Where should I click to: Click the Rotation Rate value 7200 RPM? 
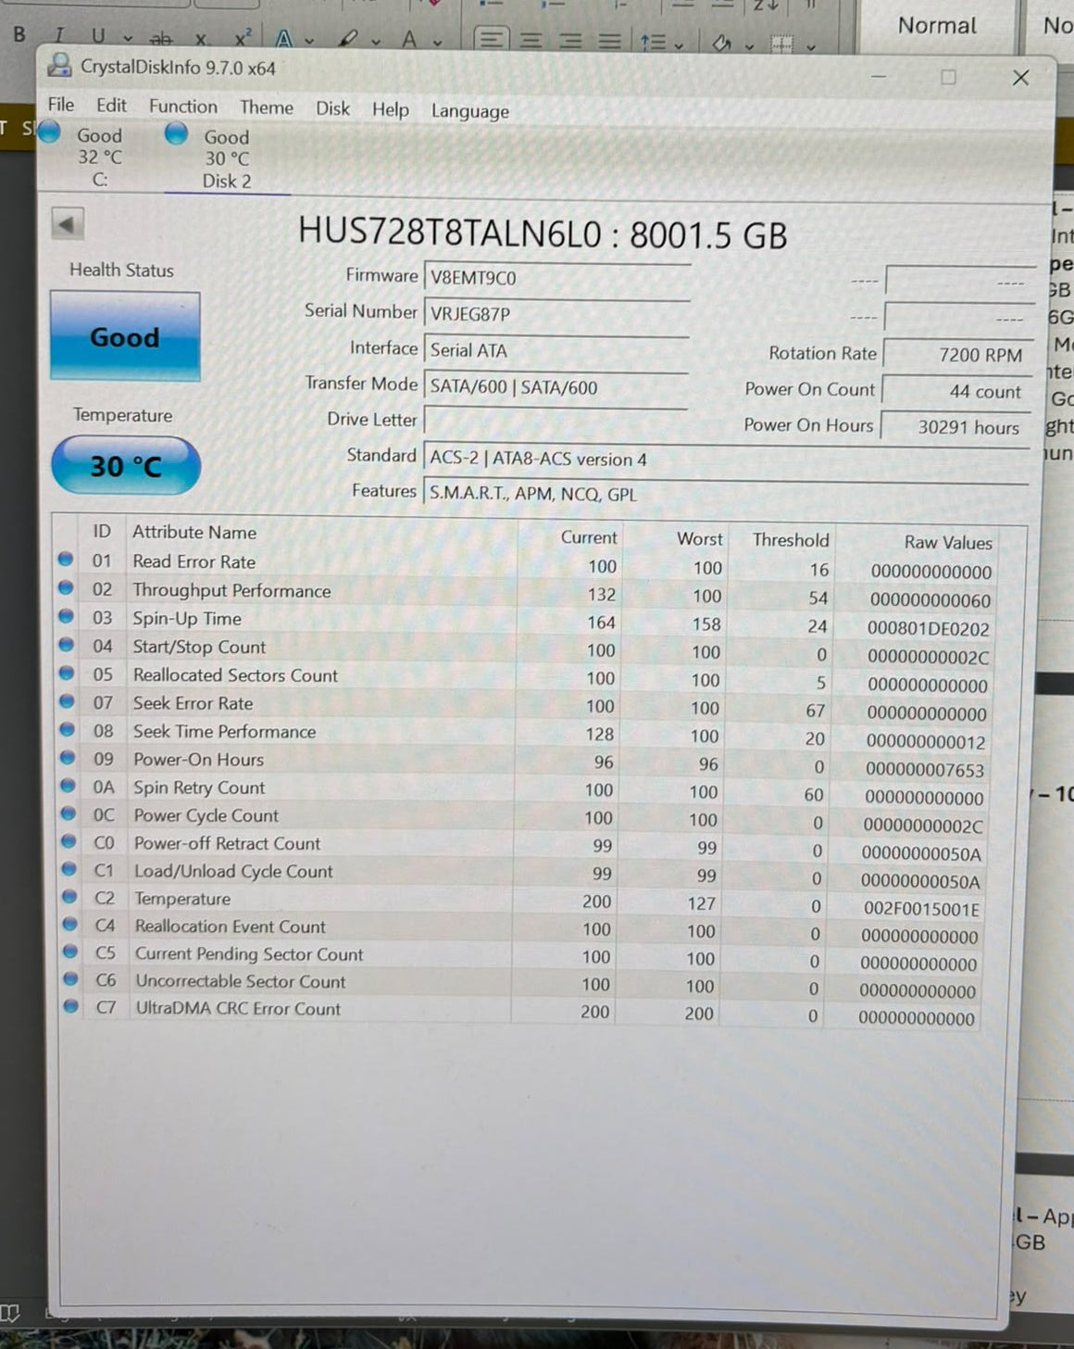click(x=958, y=355)
